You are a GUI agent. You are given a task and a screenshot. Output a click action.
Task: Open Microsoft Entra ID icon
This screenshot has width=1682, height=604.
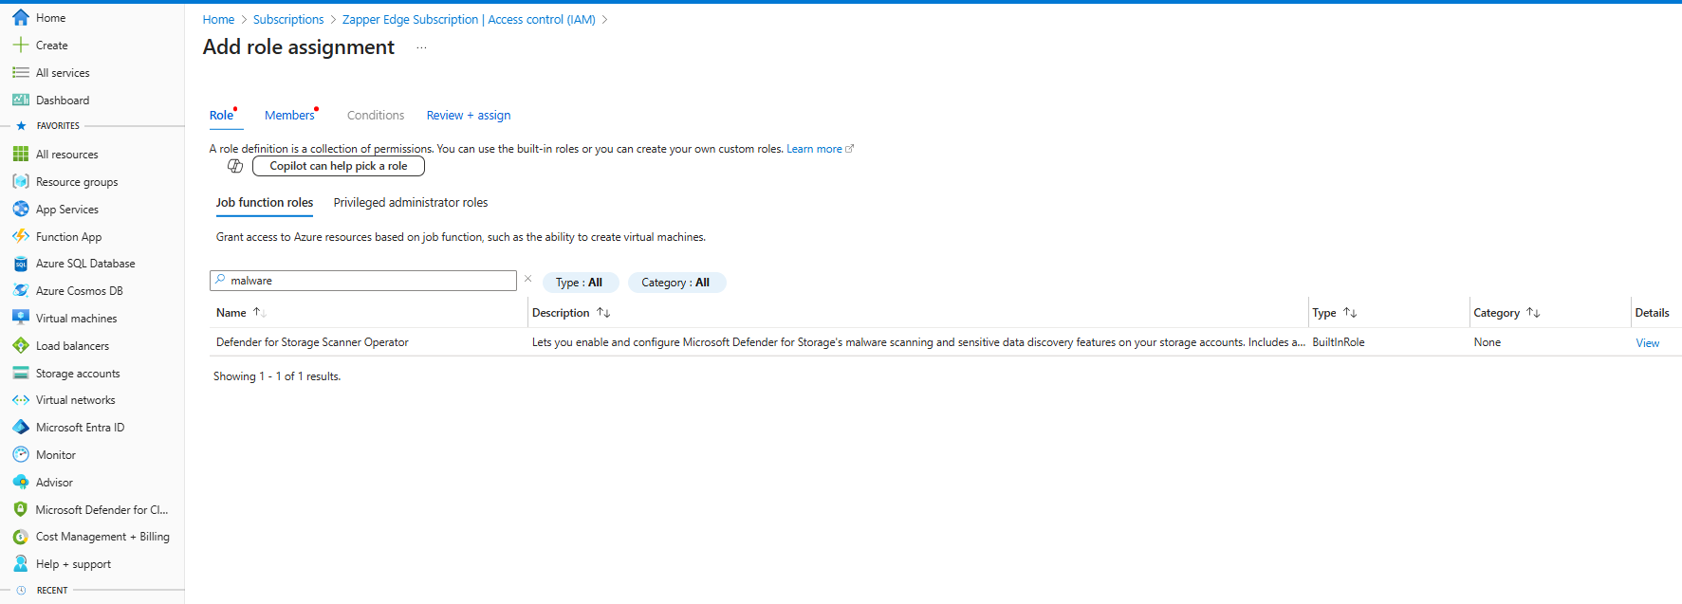click(x=21, y=428)
